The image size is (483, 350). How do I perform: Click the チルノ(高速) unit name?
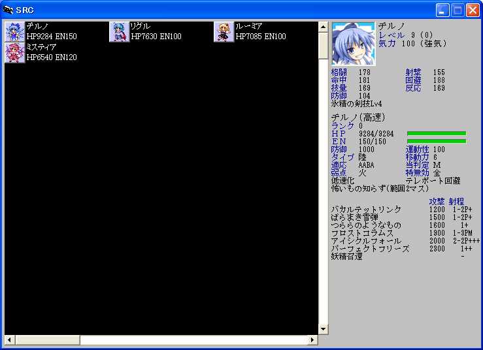click(358, 118)
